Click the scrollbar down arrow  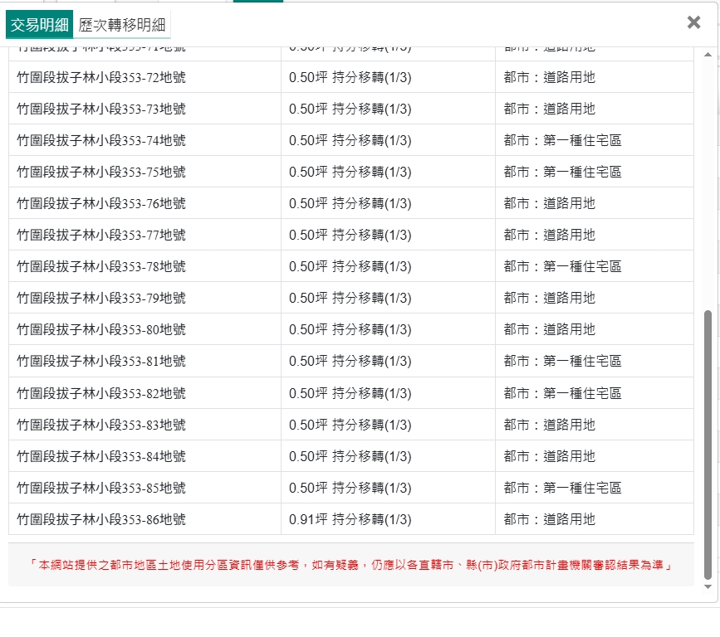pyautogui.click(x=708, y=586)
